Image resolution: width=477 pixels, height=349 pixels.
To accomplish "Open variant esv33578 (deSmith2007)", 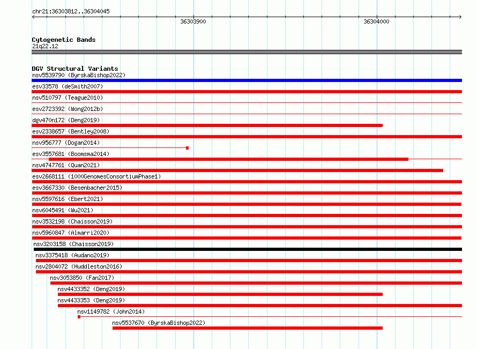I will click(68, 86).
